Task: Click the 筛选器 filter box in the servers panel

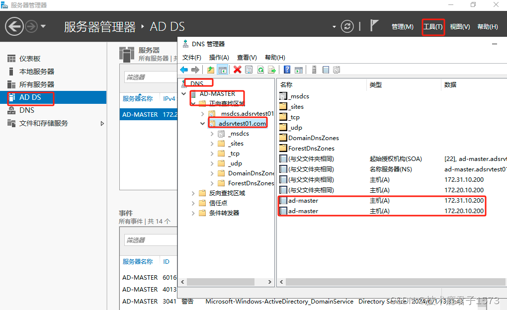Action: click(x=151, y=77)
